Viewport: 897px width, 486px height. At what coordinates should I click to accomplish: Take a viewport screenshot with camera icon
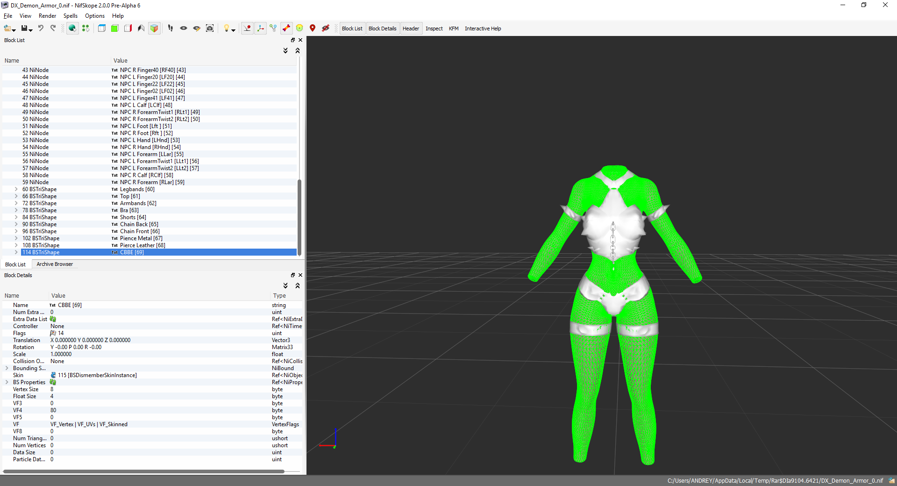click(x=210, y=29)
